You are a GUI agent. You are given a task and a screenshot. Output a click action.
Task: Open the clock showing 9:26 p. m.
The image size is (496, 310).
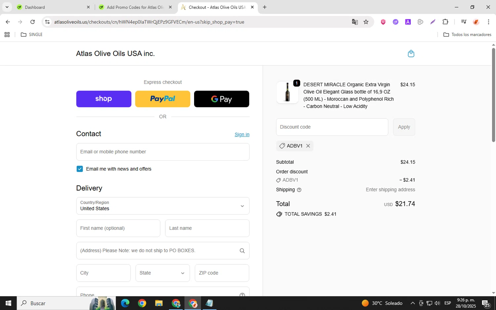(466, 303)
